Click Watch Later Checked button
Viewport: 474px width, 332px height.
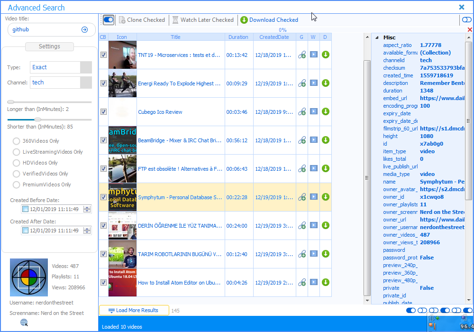pos(203,20)
